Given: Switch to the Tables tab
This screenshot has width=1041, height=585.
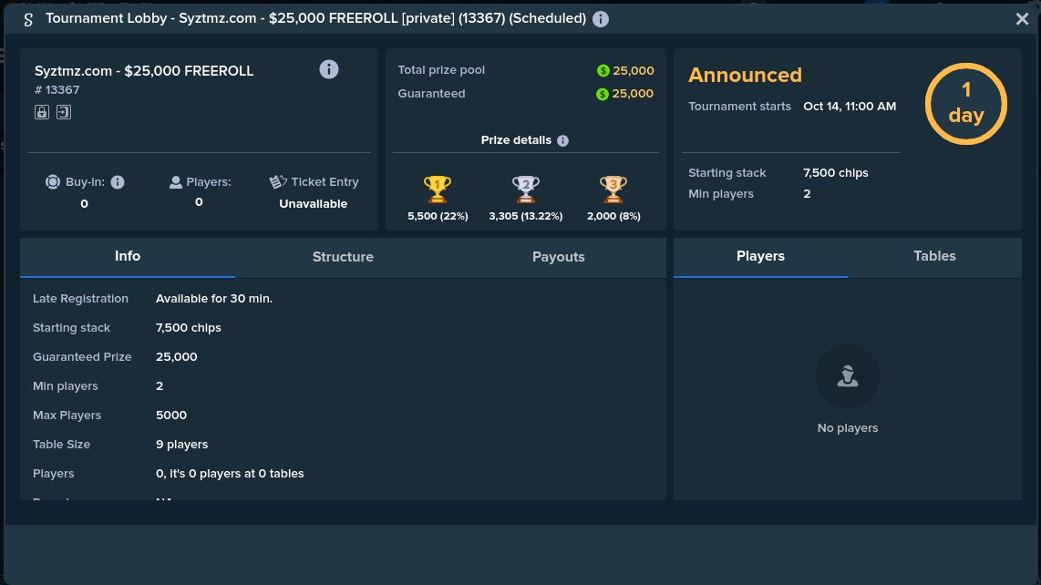Looking at the screenshot, I should pyautogui.click(x=934, y=257).
